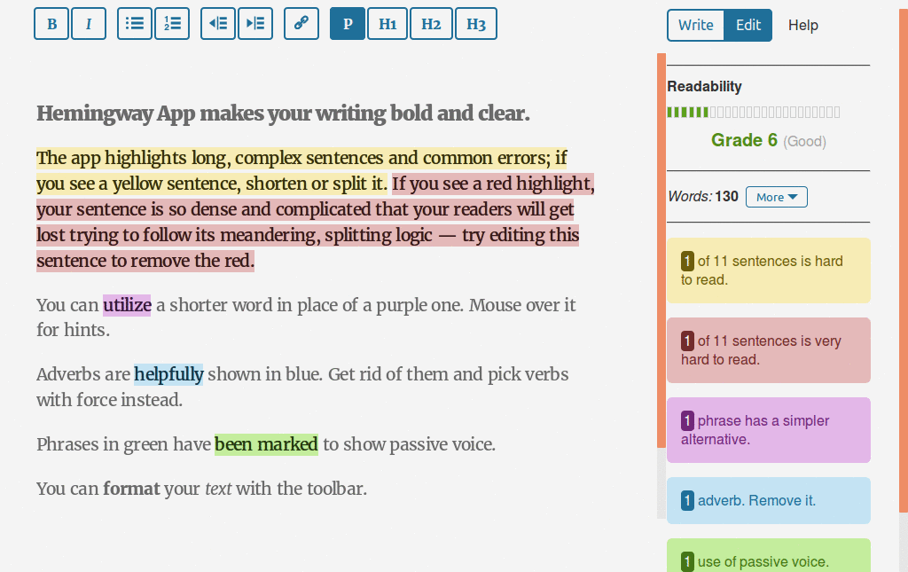
Task: Open the More word-count dropdown
Action: [777, 197]
